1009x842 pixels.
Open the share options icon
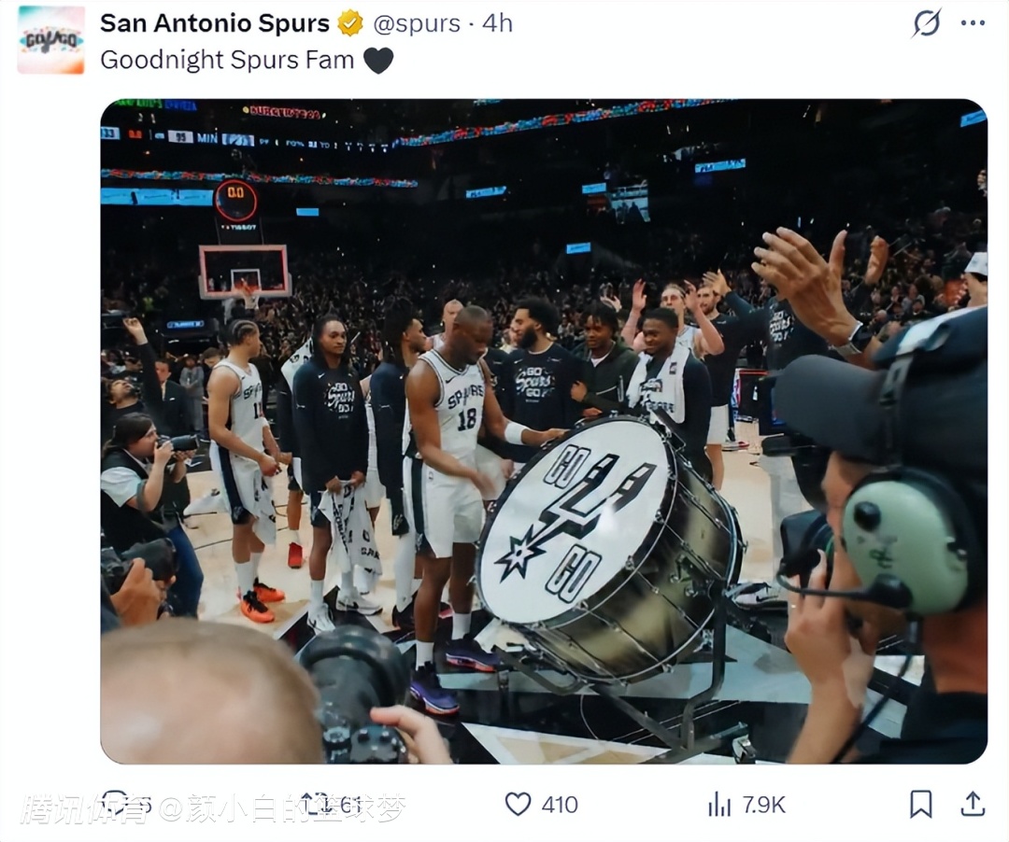point(973,804)
